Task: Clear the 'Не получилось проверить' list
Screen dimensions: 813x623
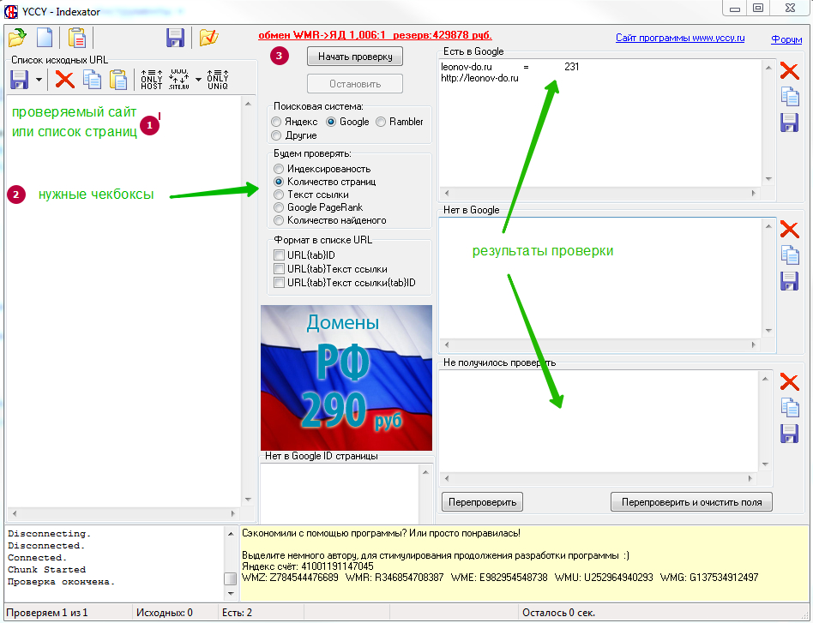Action: click(789, 382)
